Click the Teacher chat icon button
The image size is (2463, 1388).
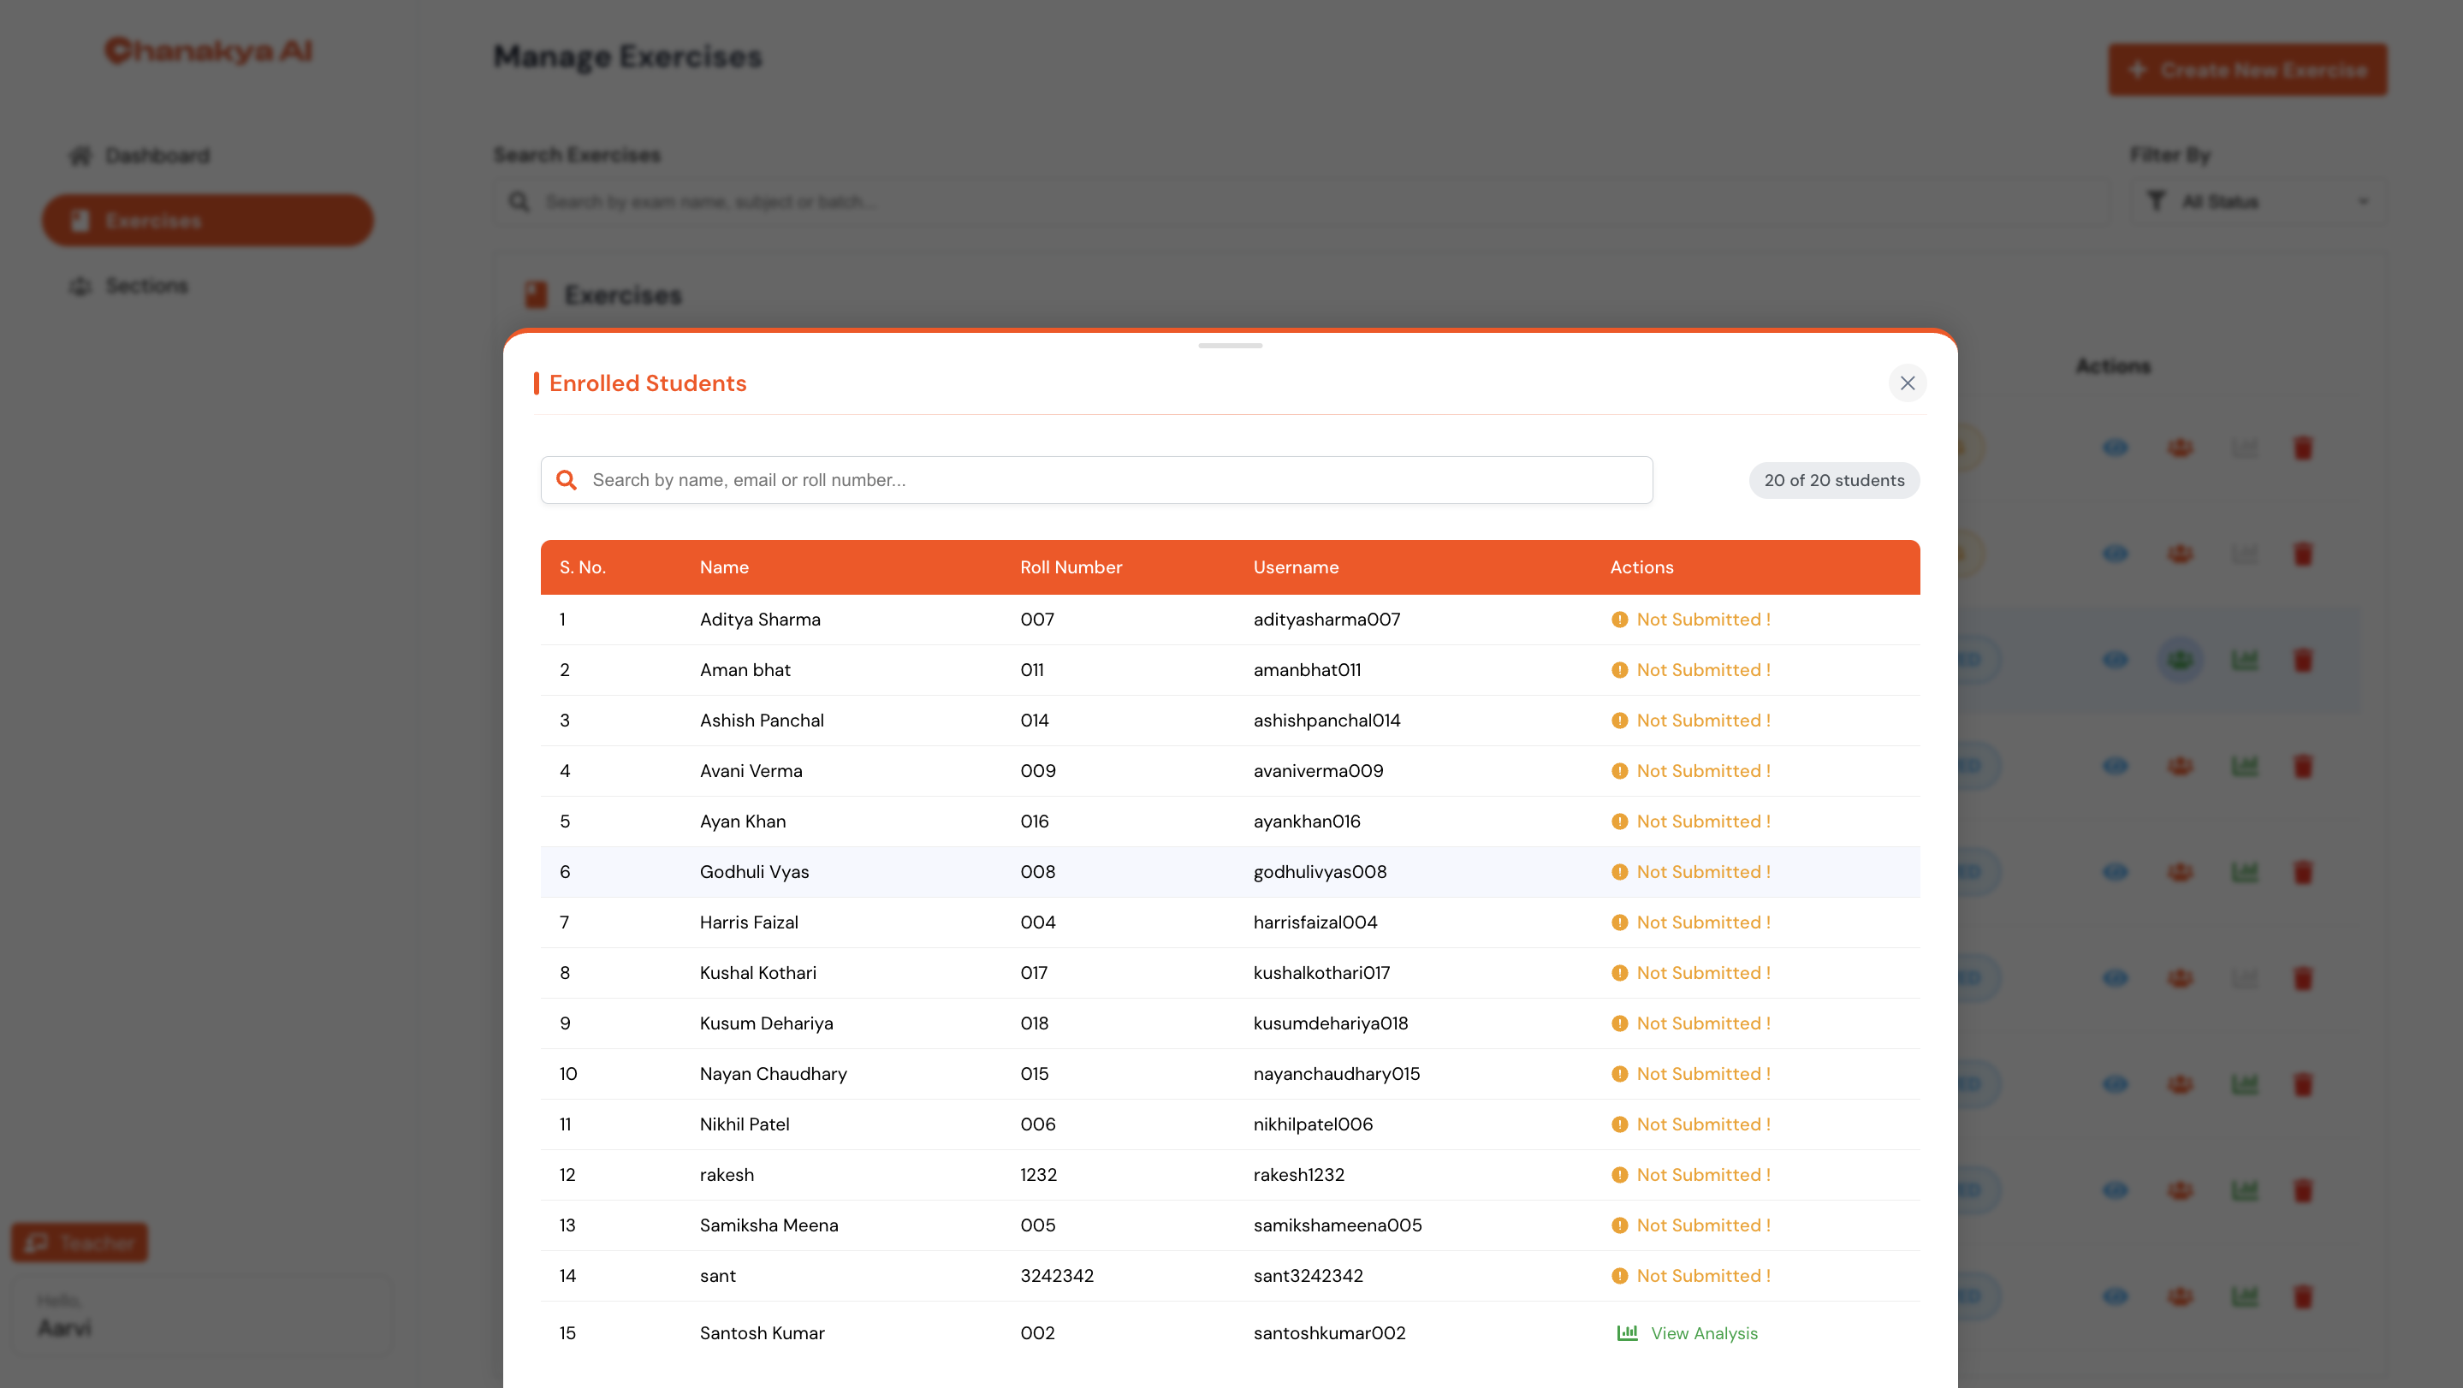point(80,1242)
